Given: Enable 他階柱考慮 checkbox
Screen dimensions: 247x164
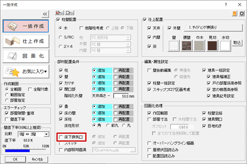Looking at the screenshot, I should [x=81, y=28].
